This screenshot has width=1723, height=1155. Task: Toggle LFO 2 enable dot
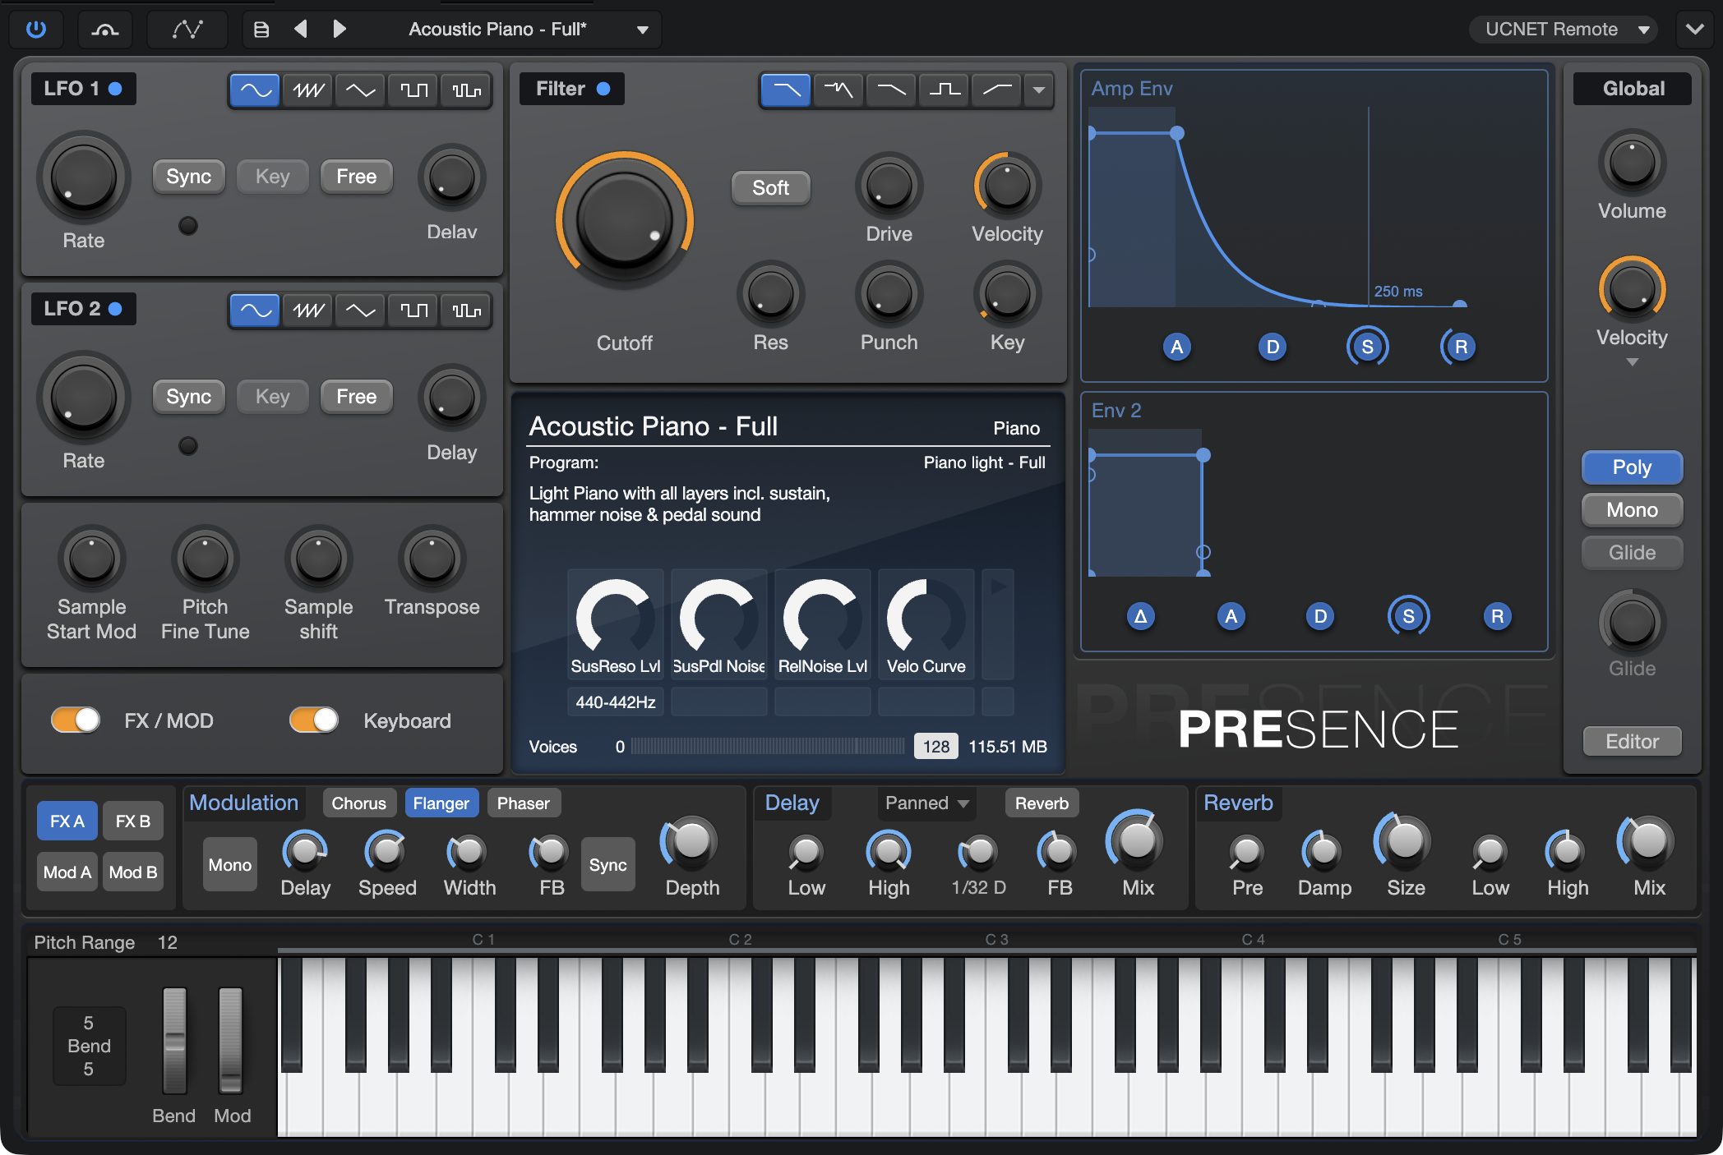tap(115, 309)
